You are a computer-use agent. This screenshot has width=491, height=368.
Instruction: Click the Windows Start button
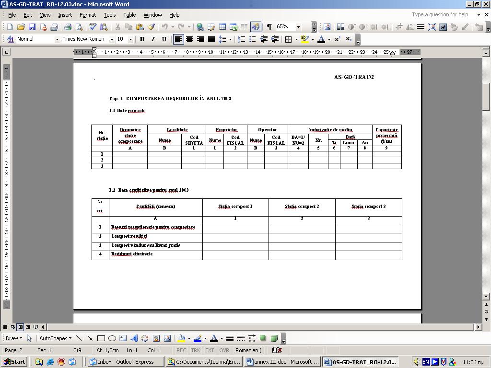tap(14, 362)
